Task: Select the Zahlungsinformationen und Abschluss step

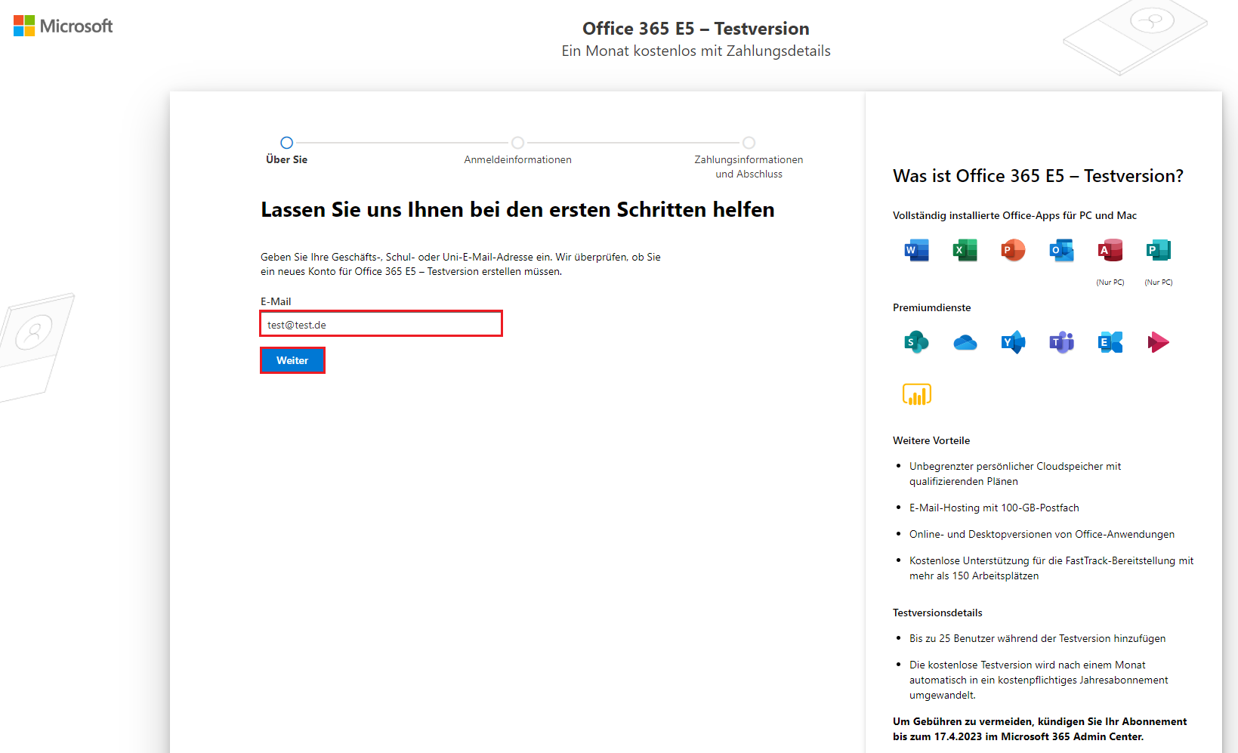Action: (749, 143)
